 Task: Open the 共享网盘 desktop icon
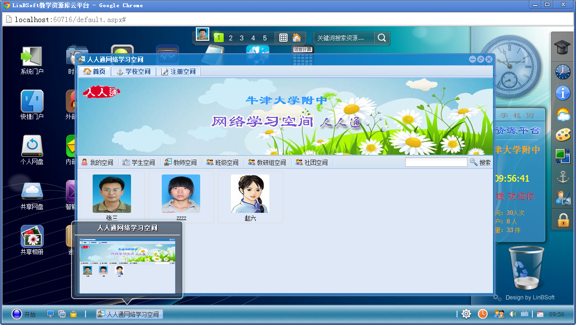click(x=32, y=195)
